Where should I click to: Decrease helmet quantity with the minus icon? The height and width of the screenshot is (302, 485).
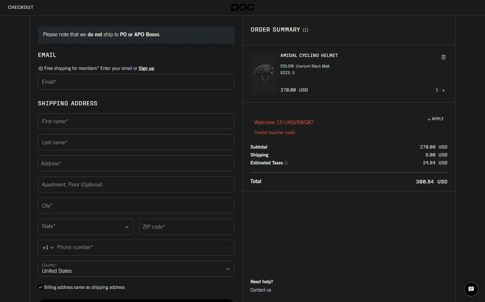[x=430, y=91]
